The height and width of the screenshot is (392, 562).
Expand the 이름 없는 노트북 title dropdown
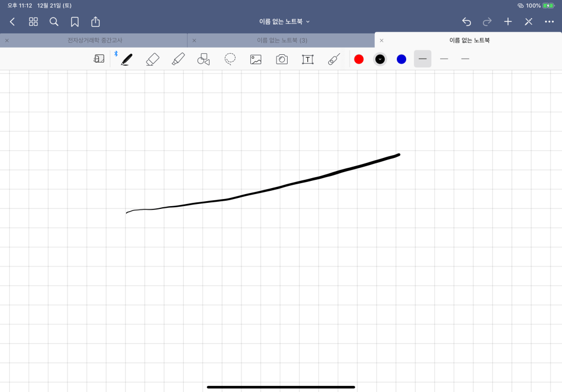coord(284,21)
